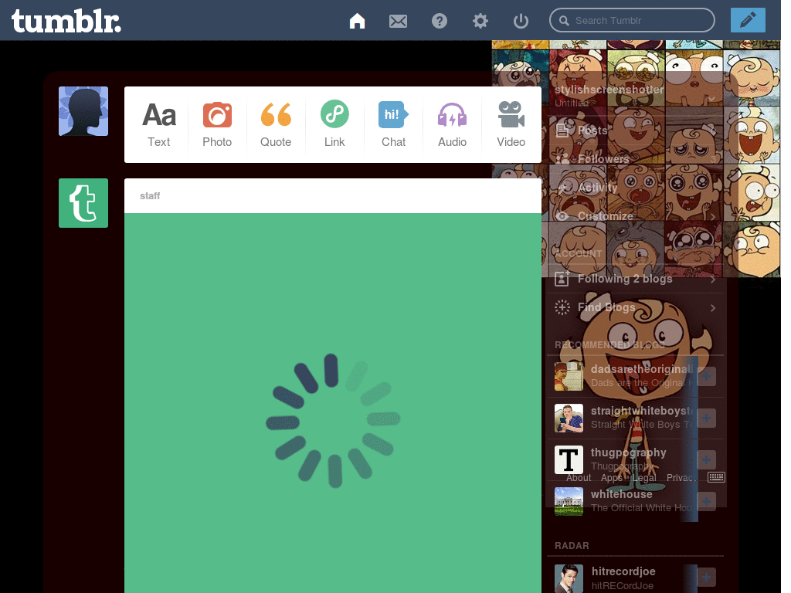Open hitrecordjoe radar blog
This screenshot has width=791, height=593.
[623, 571]
